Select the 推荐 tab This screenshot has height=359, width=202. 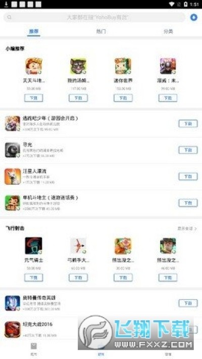pos(34,31)
